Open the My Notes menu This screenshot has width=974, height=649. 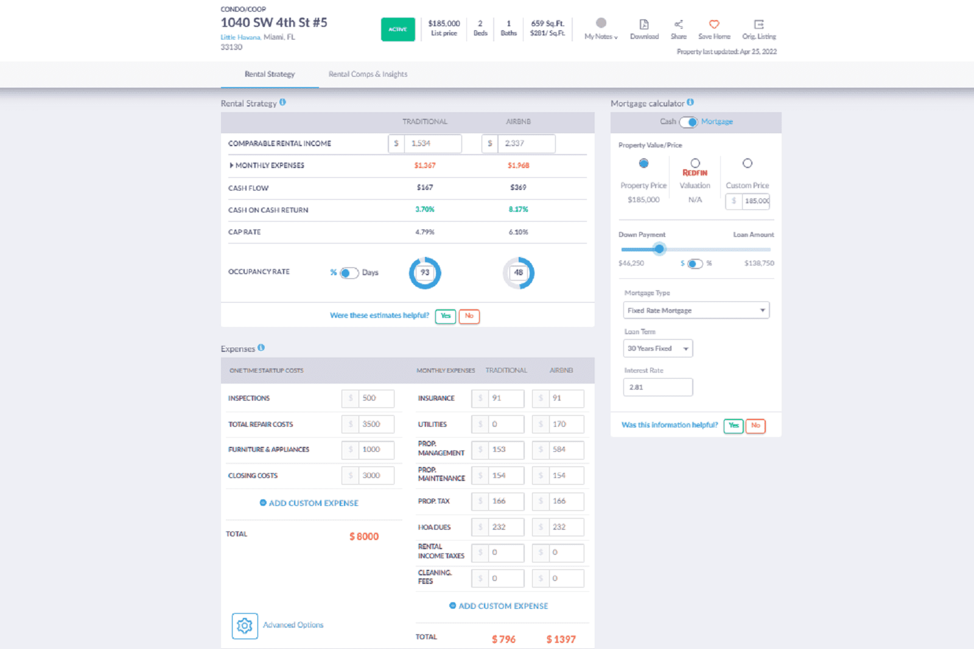600,36
